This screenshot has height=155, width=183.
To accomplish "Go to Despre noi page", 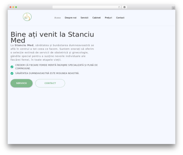I will [x=71, y=18].
